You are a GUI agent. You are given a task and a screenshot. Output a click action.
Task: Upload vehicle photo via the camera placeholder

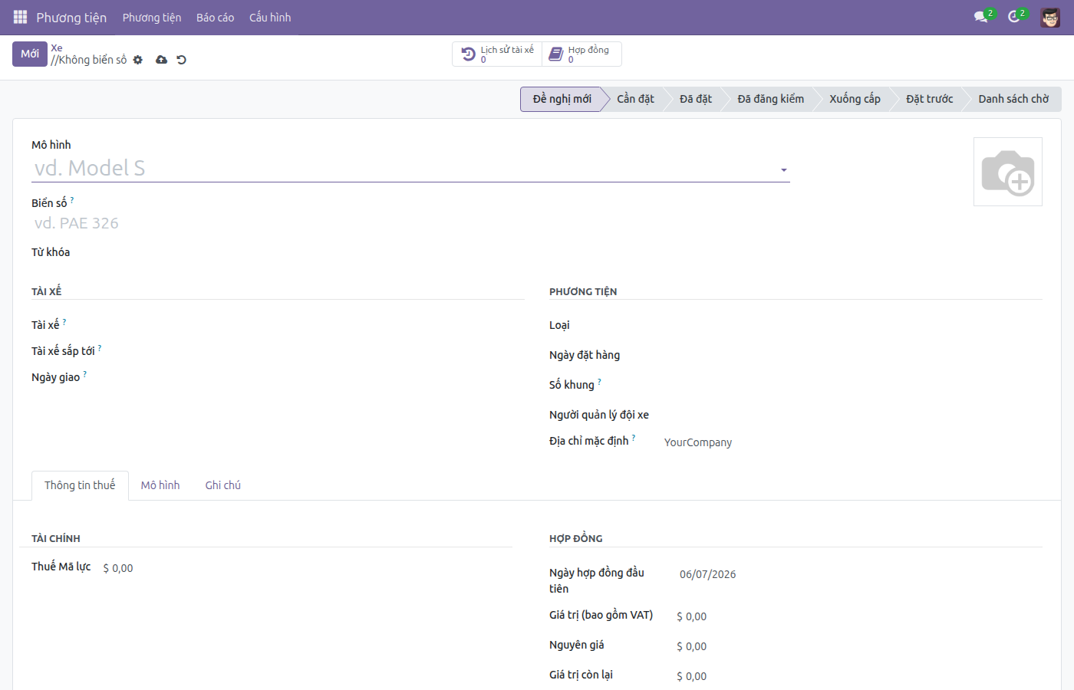pos(1008,172)
